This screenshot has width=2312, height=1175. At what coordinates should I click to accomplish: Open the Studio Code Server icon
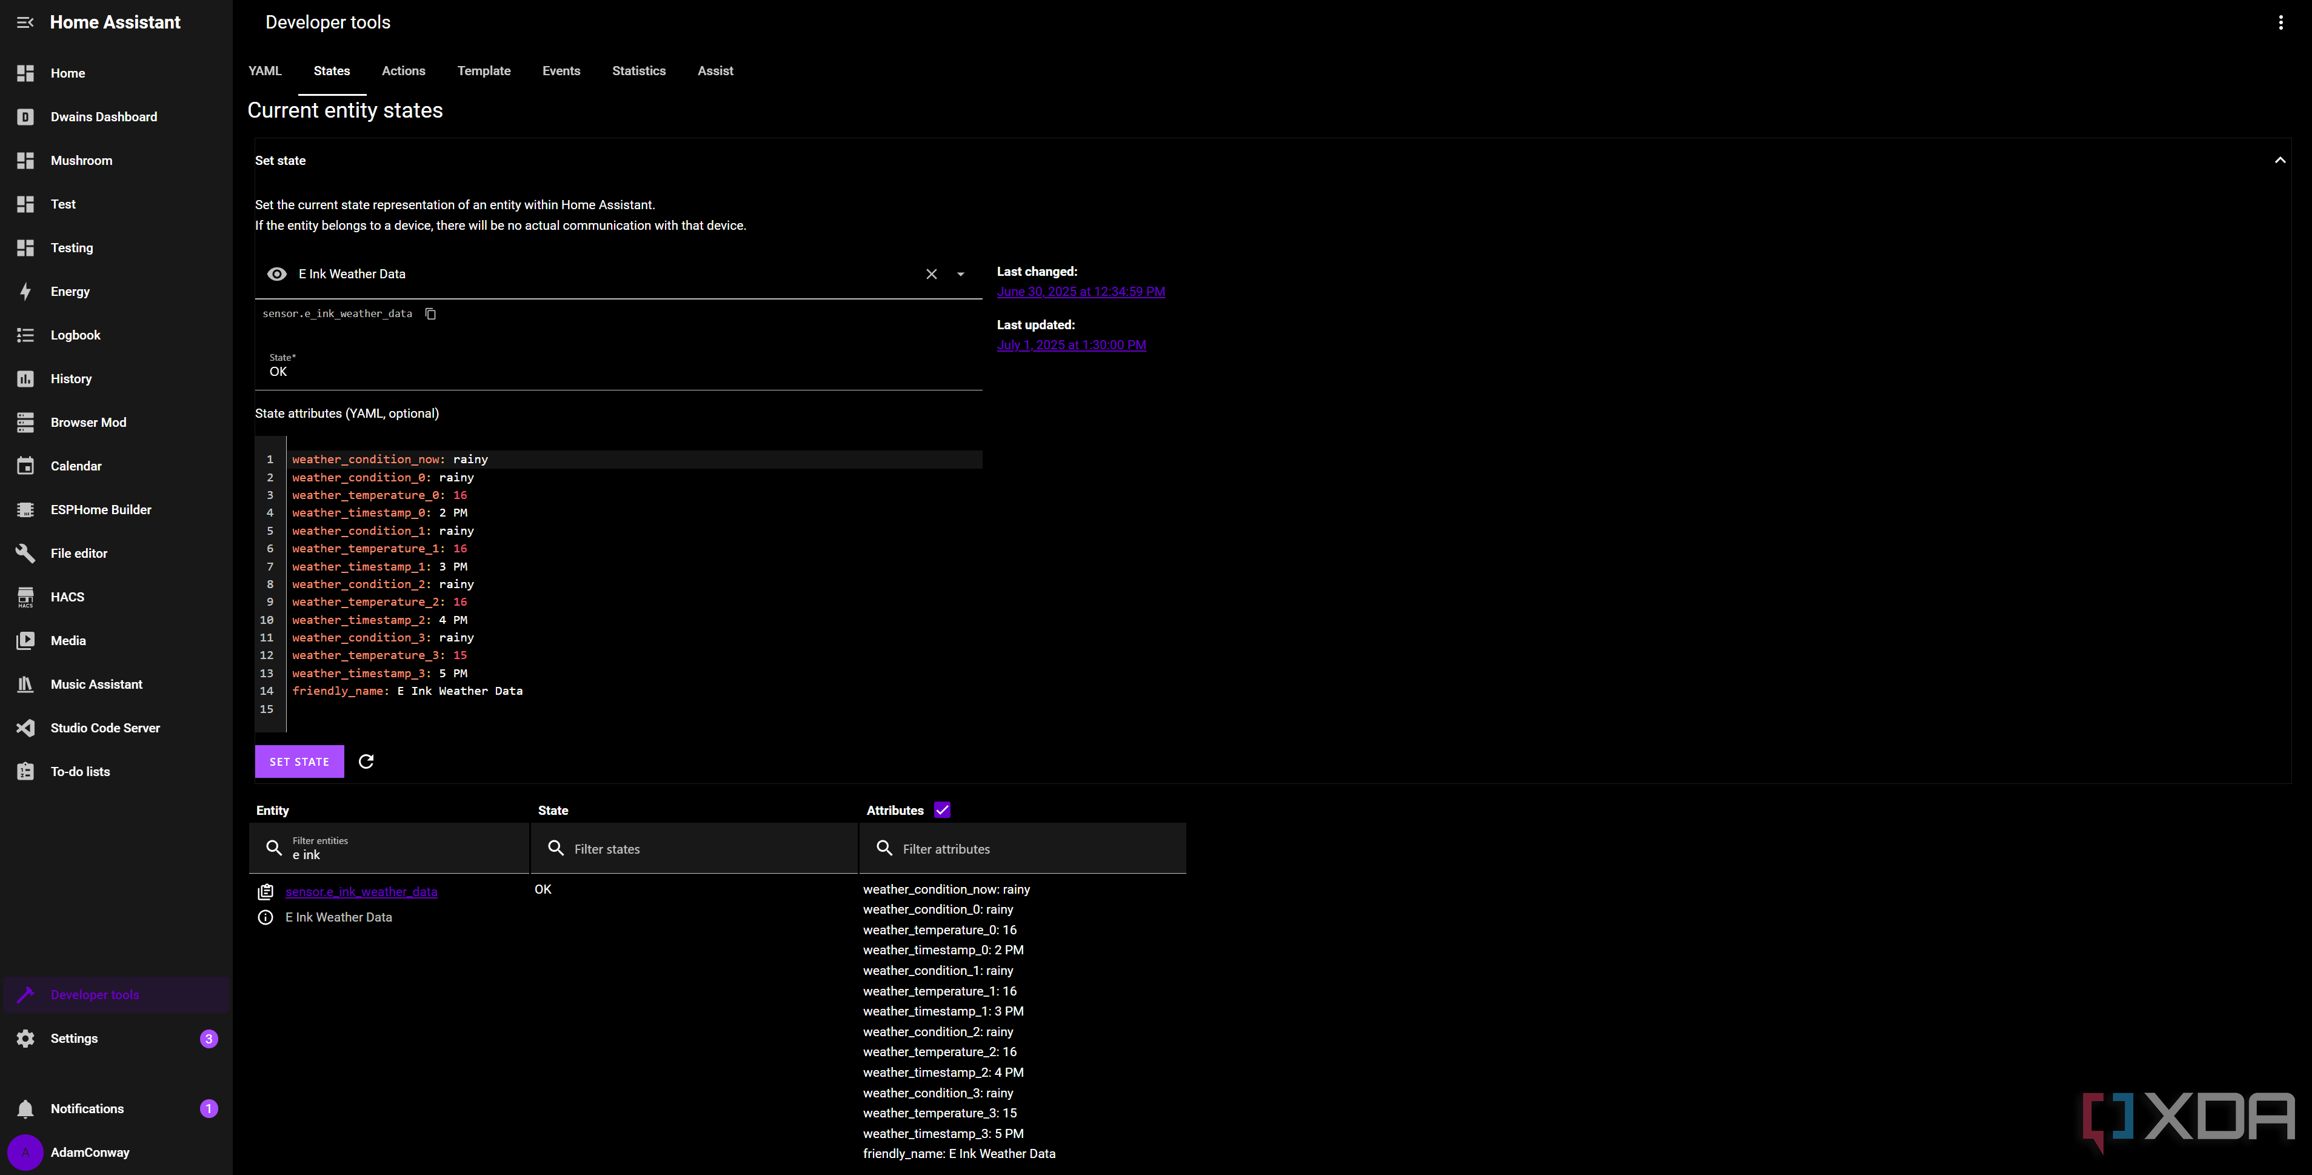point(25,728)
